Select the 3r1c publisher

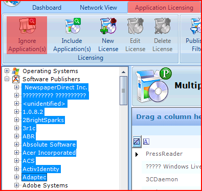coord(29,128)
